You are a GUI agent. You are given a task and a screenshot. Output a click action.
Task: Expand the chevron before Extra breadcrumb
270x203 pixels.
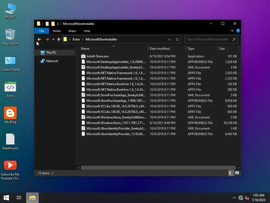point(70,40)
